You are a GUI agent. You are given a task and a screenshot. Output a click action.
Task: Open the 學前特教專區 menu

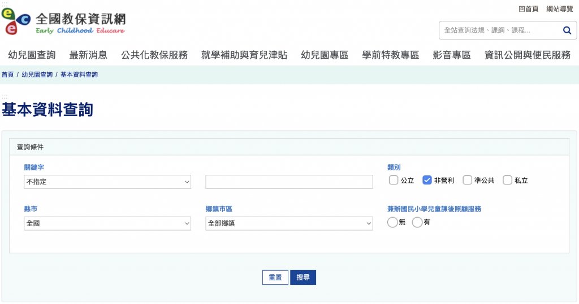click(x=391, y=55)
